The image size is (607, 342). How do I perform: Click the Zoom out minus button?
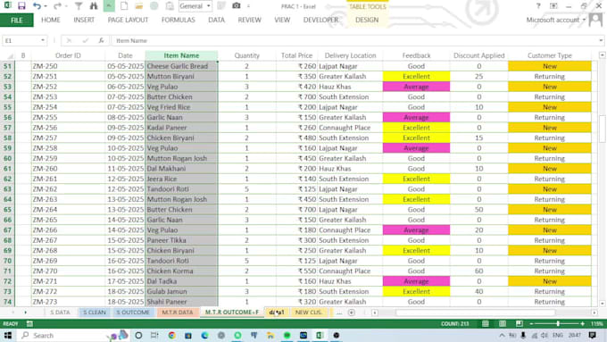[x=531, y=323]
